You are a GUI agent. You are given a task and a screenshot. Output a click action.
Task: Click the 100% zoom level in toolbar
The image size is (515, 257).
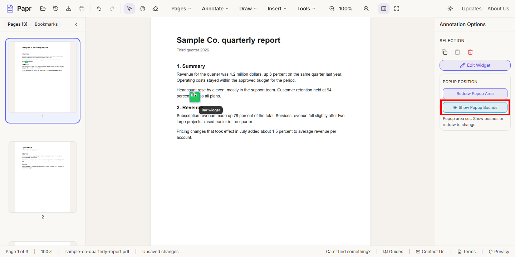click(345, 9)
